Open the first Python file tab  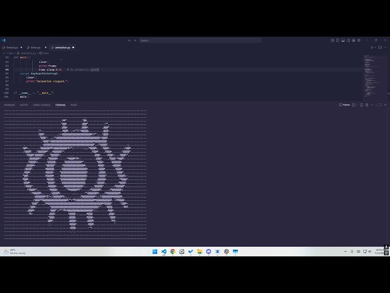click(12, 48)
